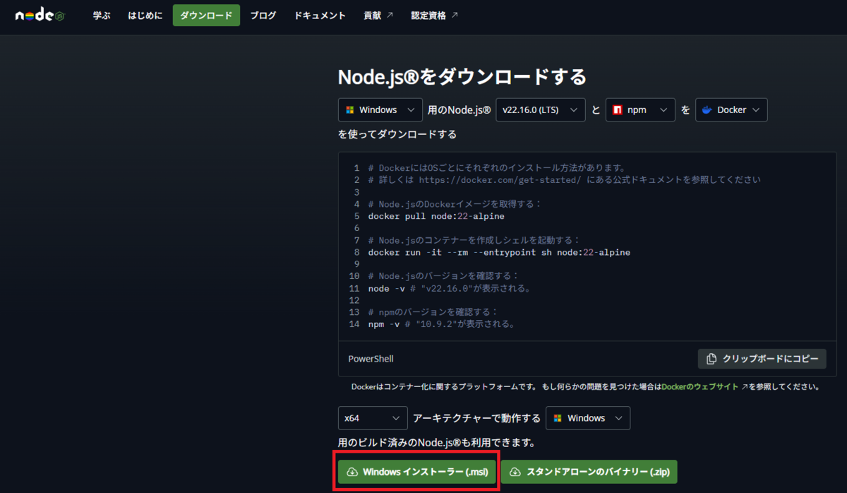Click comment Node.jsのDockerイメージを取得する
The width and height of the screenshot is (847, 493).
pos(455,204)
